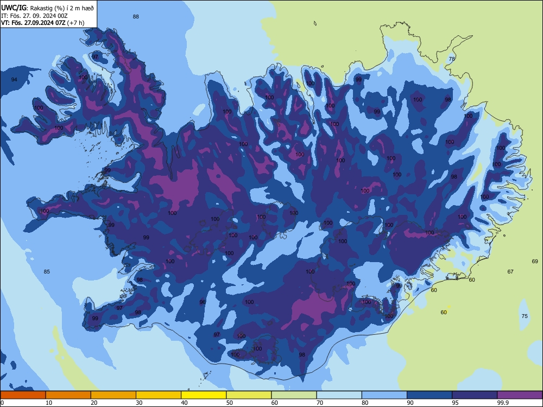543x407 pixels.
Task: Click the '85' humidity value over the ocean
Action: pyautogui.click(x=47, y=272)
